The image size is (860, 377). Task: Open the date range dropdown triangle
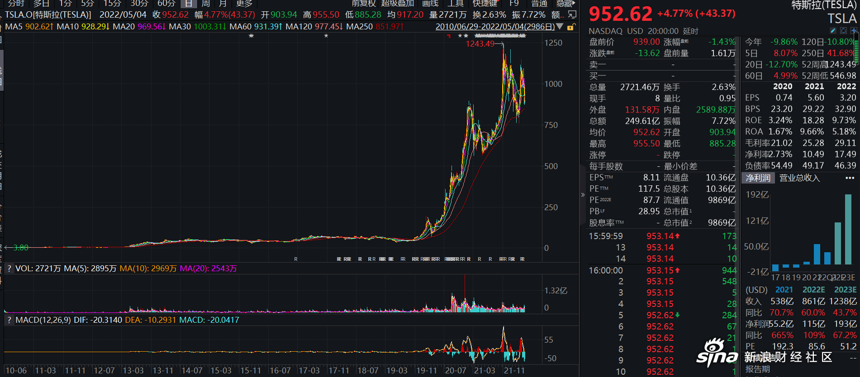[560, 27]
